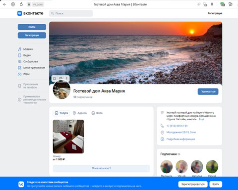Click the magnifier icon in search field
The width and height of the screenshot is (238, 190).
pos(53,13)
